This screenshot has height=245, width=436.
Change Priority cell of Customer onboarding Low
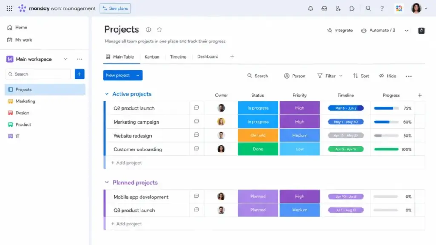(299, 149)
